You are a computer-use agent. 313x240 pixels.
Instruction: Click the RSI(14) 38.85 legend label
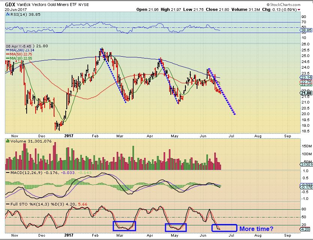(26, 14)
